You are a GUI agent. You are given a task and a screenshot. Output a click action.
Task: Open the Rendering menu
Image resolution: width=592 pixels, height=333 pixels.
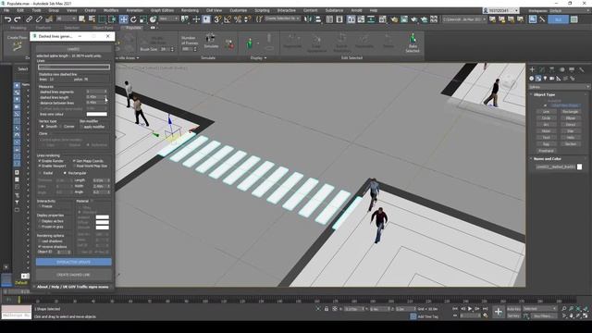coord(190,10)
